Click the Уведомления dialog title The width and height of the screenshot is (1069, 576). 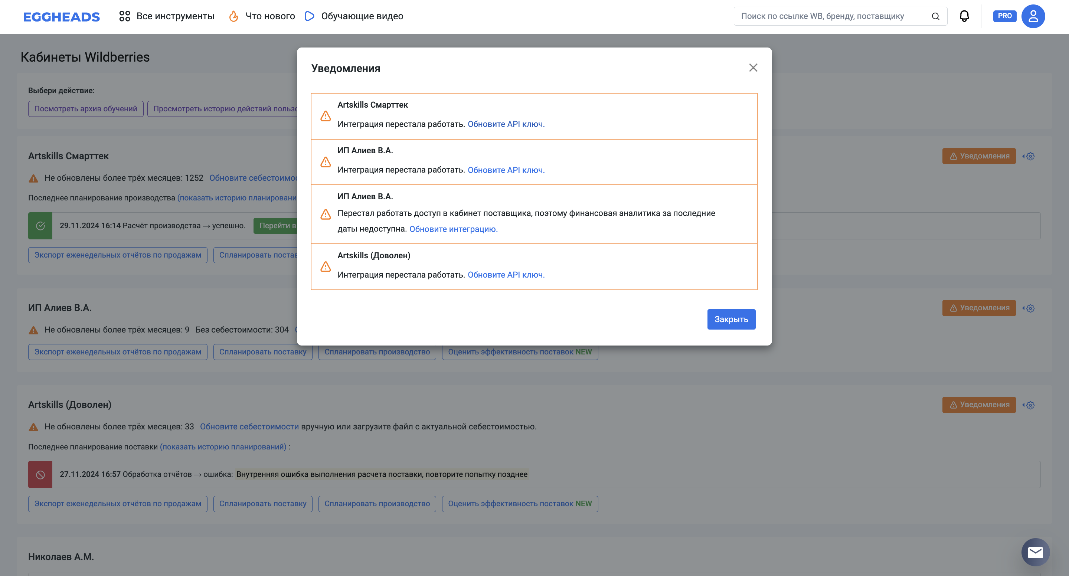(346, 68)
